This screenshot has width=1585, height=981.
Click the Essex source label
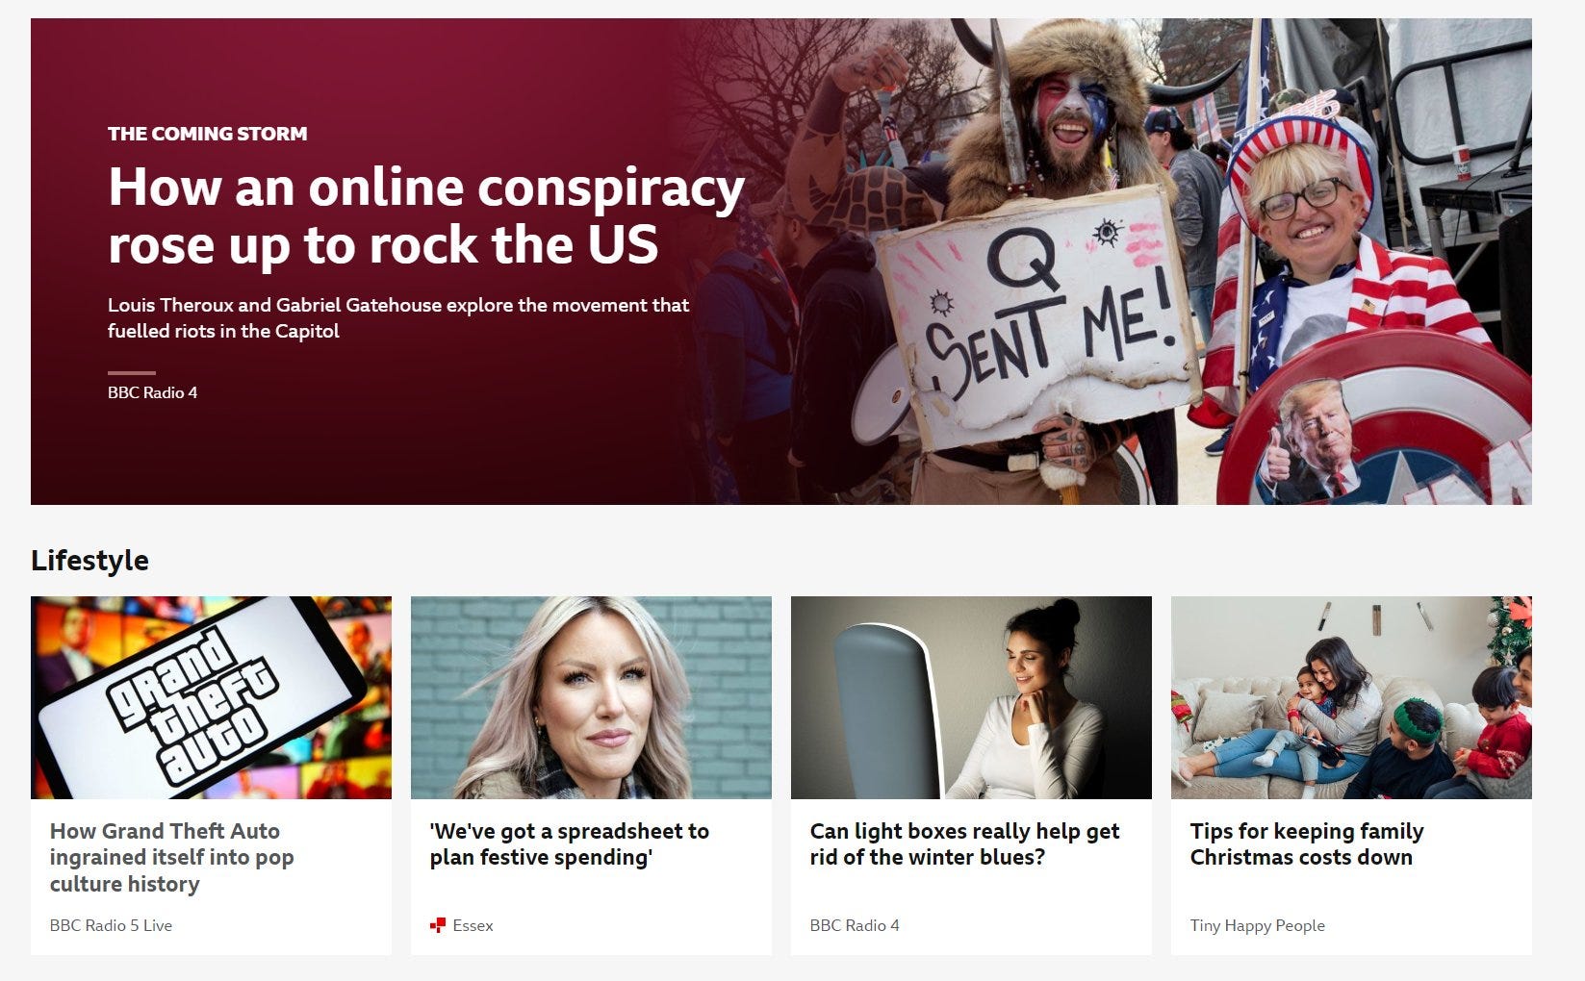pyautogui.click(x=473, y=925)
